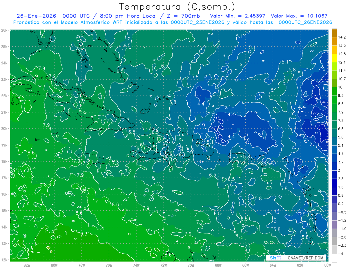This screenshot has height=269, width=348.
Task: Click the title 'Temperatura (C,somb.)'
Action: click(177, 7)
